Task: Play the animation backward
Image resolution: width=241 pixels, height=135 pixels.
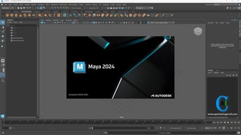Action: [x=225, y=122]
